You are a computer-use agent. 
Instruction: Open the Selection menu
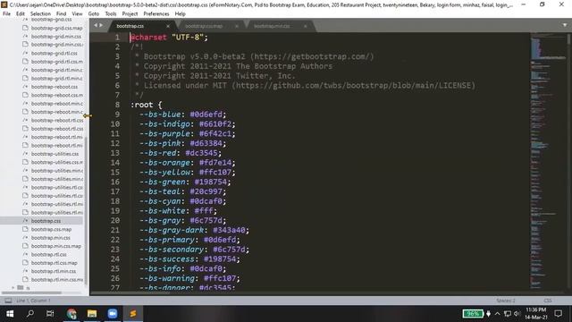click(40, 14)
